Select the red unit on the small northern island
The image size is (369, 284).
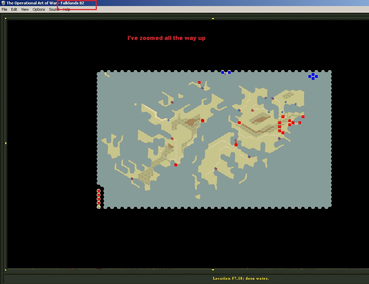[199, 82]
